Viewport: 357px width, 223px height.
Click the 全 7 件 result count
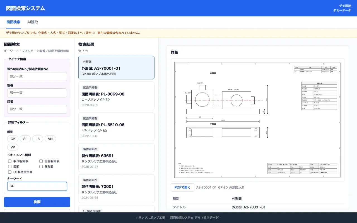[83, 51]
